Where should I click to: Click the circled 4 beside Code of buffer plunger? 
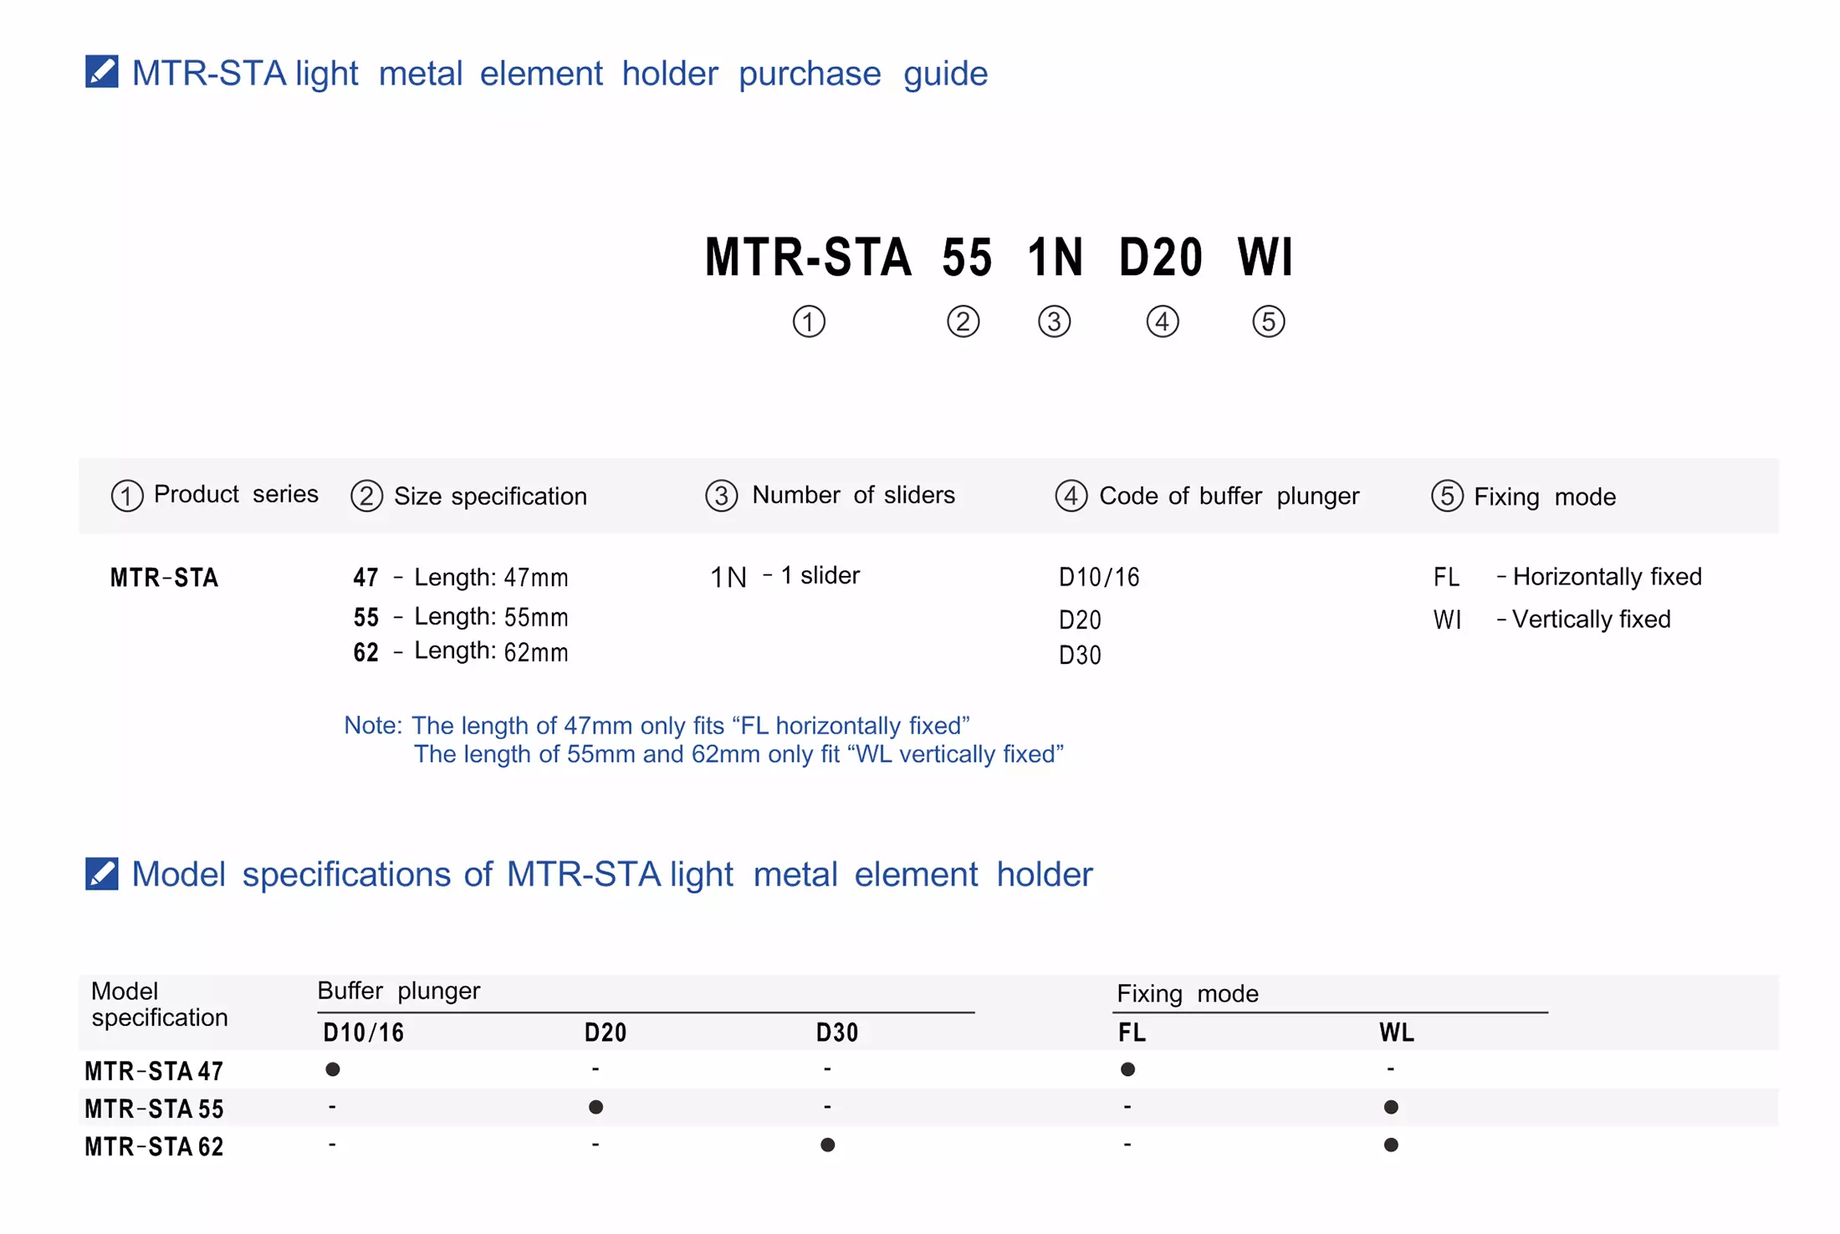(x=1071, y=496)
